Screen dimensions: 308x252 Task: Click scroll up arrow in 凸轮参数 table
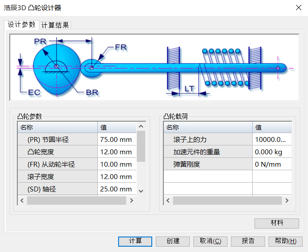point(141,126)
